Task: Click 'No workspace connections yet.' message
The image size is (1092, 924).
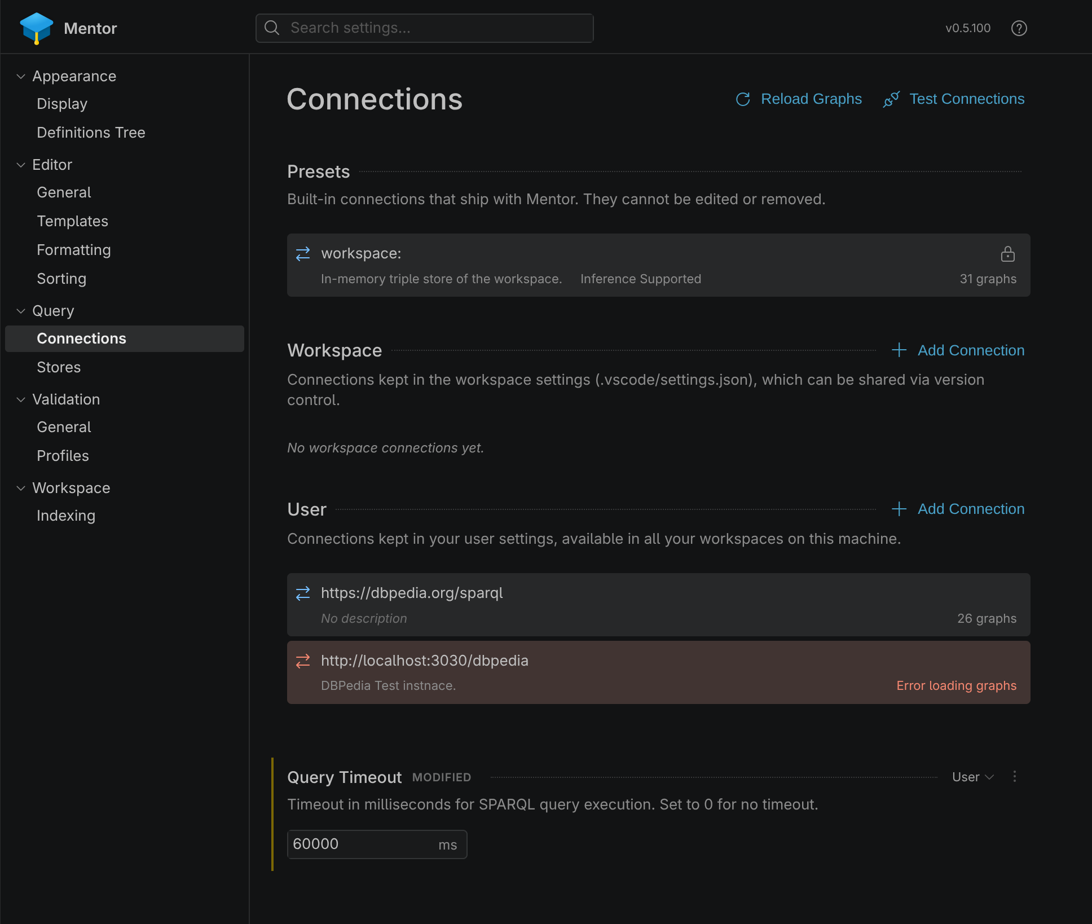Action: [x=386, y=448]
